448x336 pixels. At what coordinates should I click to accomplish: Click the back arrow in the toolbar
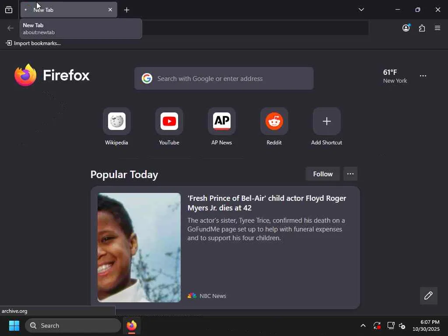10,28
